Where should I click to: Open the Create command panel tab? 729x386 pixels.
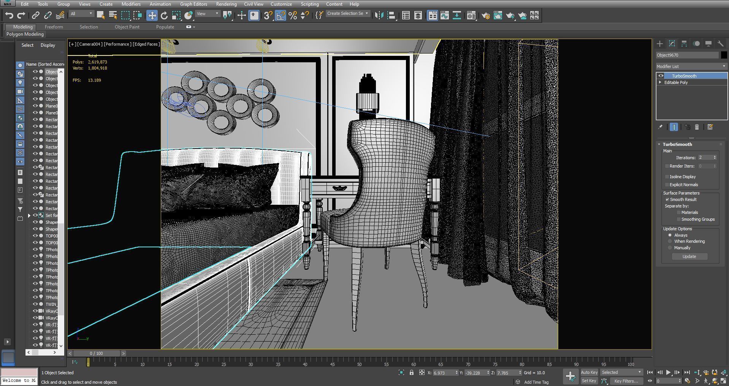(660, 43)
